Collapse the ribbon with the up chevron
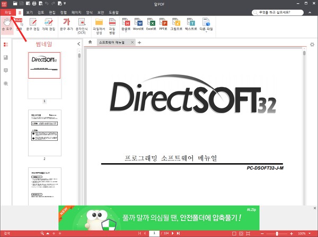This screenshot has height=237, width=318. (x=310, y=13)
